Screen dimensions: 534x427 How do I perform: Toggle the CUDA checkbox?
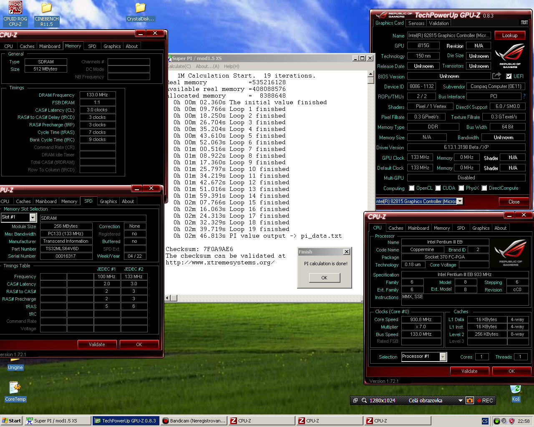pos(438,188)
